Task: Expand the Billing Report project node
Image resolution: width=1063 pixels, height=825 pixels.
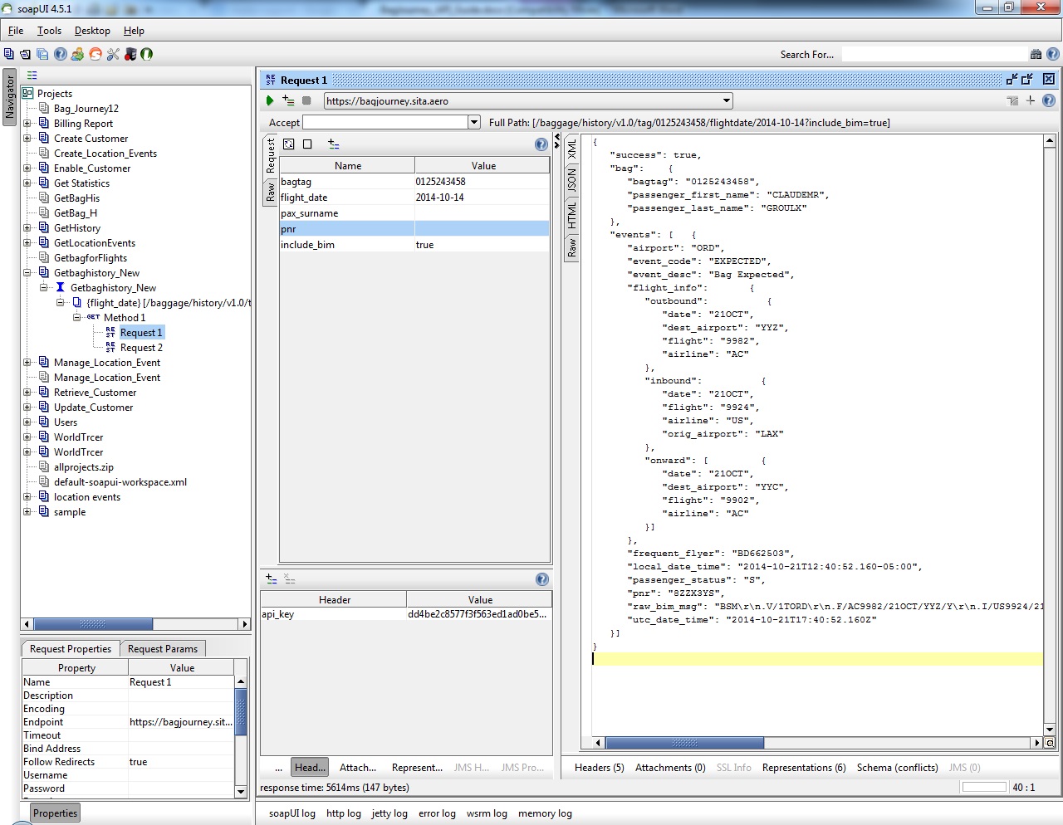Action: [x=27, y=123]
